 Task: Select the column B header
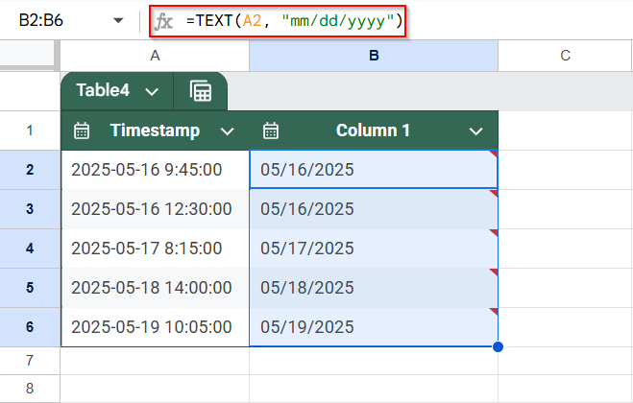point(374,56)
